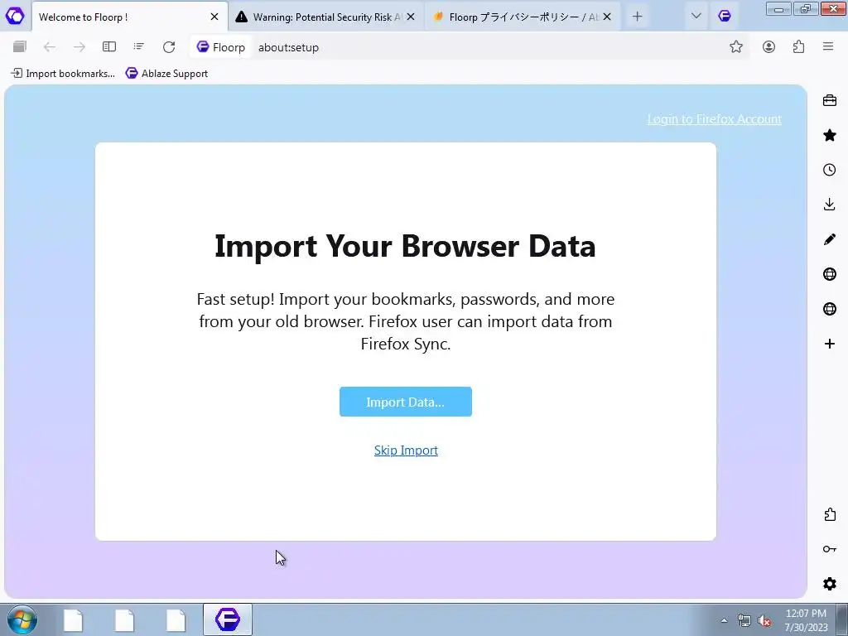Open the first globe web panel in sidebar

pyautogui.click(x=830, y=274)
